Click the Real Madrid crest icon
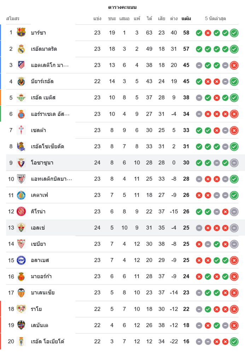 pos(21,49)
